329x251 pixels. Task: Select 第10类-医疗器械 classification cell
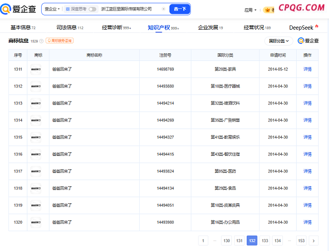click(x=225, y=86)
